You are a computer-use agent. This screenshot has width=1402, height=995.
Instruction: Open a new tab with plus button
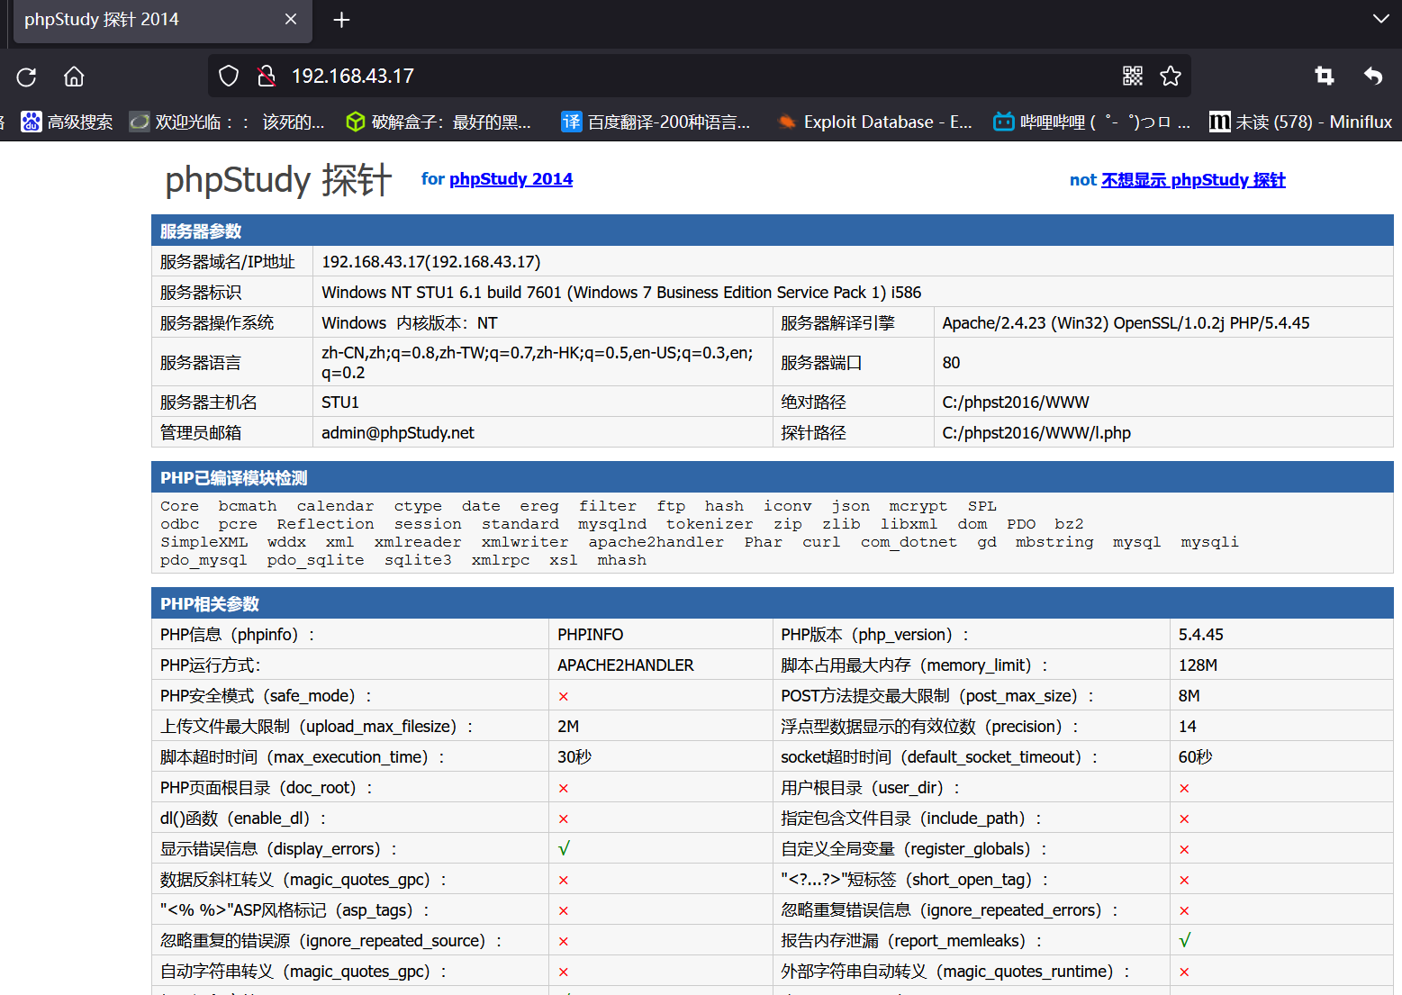tap(341, 20)
